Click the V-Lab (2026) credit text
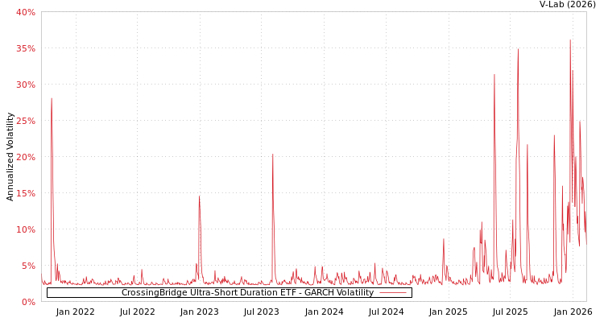 coord(568,4)
